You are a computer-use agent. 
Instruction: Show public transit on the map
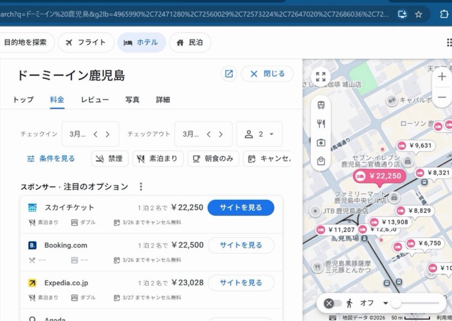pos(321,105)
